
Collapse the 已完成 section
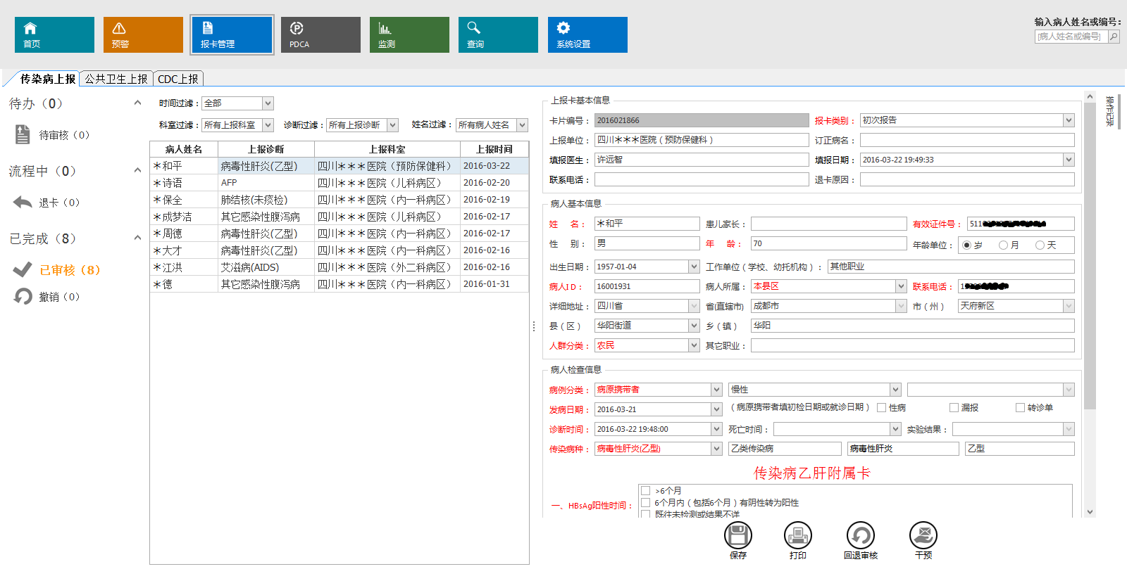[137, 238]
